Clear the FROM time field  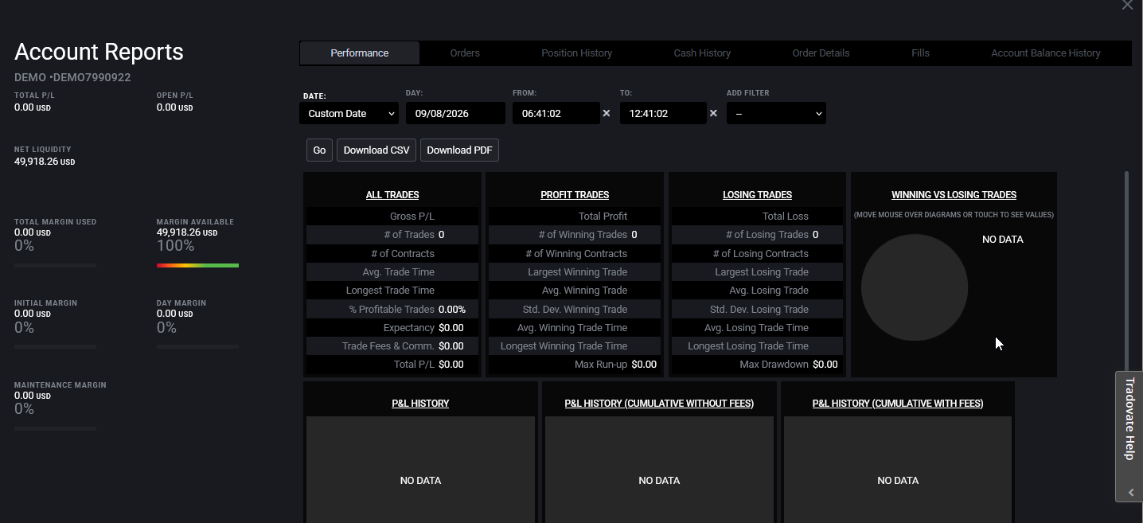[607, 113]
